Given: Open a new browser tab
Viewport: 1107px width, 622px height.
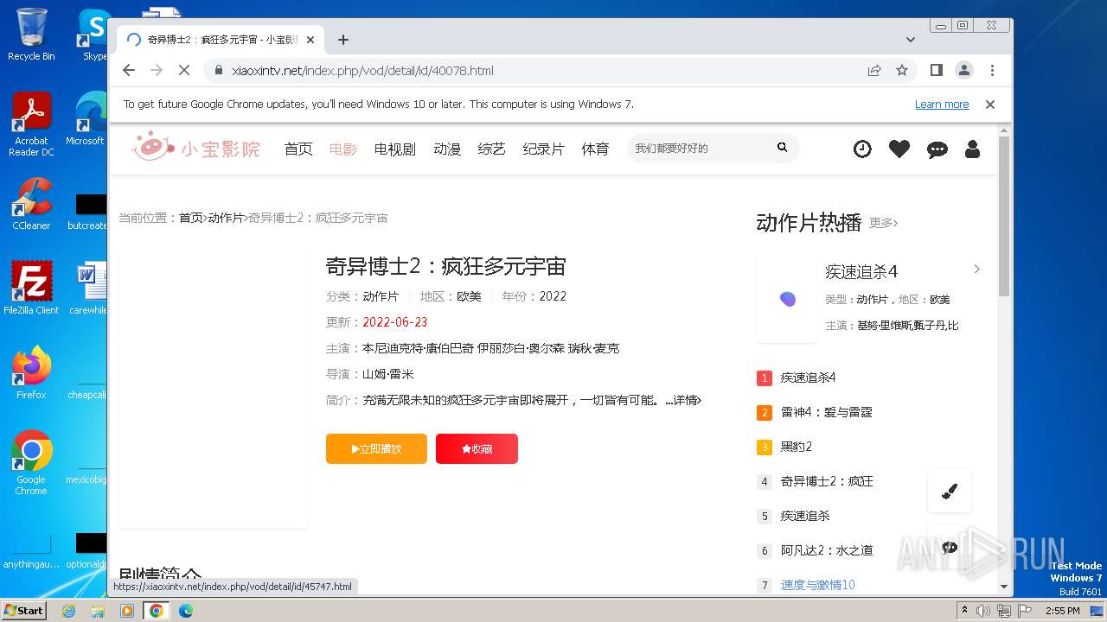Looking at the screenshot, I should (x=343, y=40).
